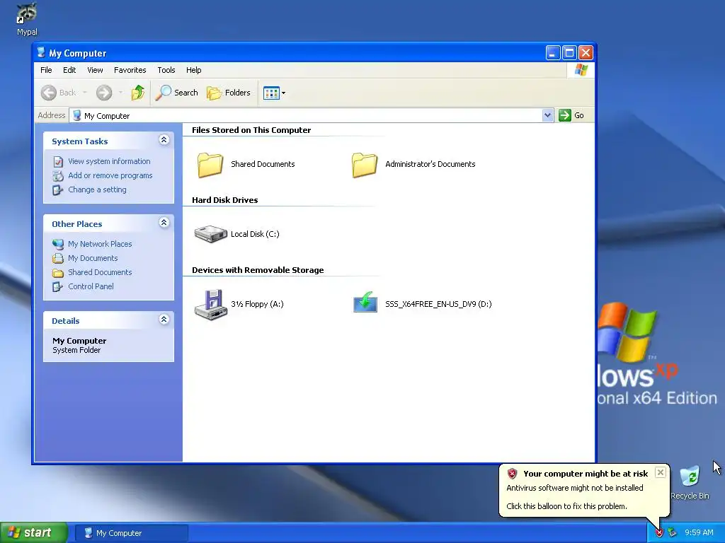Close the antivirus warning balloon
Screen dimensions: 725x543
click(661, 472)
